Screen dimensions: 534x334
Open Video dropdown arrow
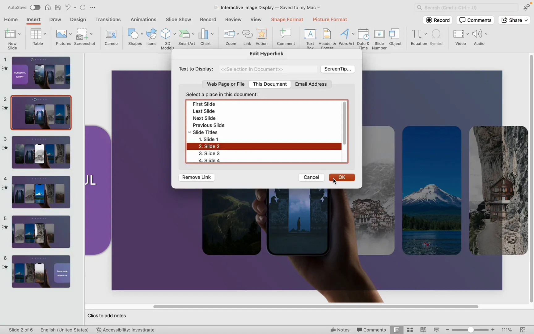tap(467, 34)
